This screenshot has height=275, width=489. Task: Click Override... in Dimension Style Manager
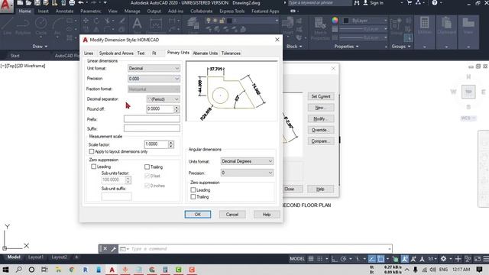pos(321,130)
